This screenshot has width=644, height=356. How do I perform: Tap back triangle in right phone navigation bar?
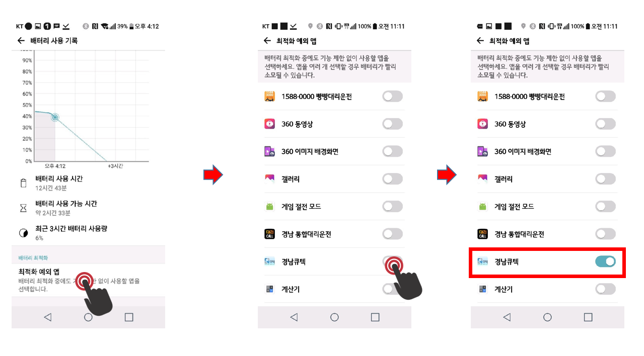click(x=507, y=317)
